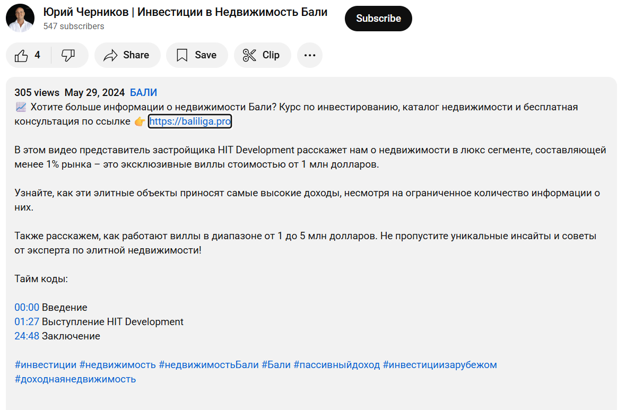This screenshot has height=410, width=626.
Task: Open the three-dot more actions menu
Action: (x=310, y=55)
